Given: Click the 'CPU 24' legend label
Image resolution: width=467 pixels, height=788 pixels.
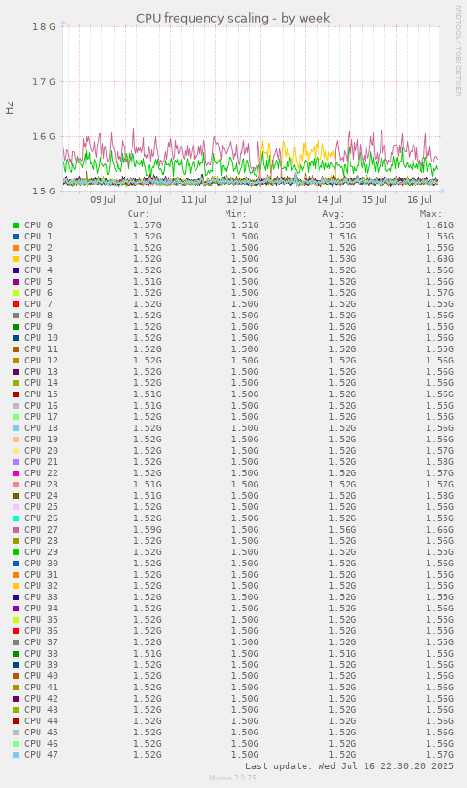Looking at the screenshot, I should 41,496.
